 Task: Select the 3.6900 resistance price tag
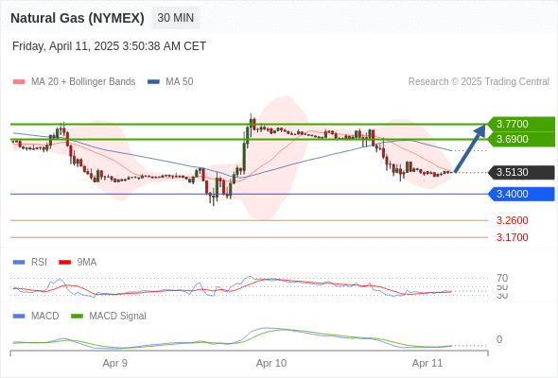pyautogui.click(x=522, y=139)
